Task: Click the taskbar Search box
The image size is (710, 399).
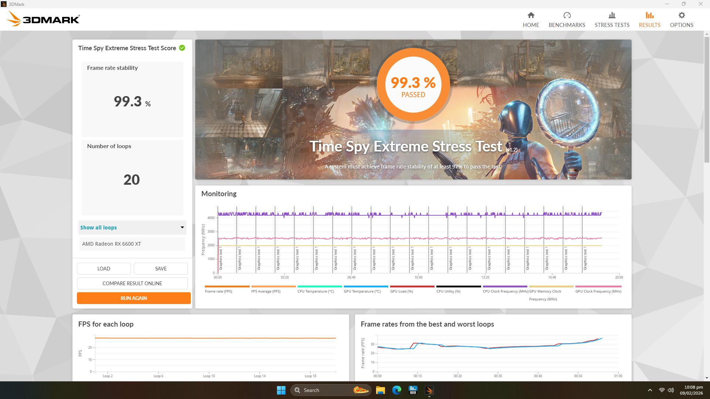Action: (x=331, y=390)
